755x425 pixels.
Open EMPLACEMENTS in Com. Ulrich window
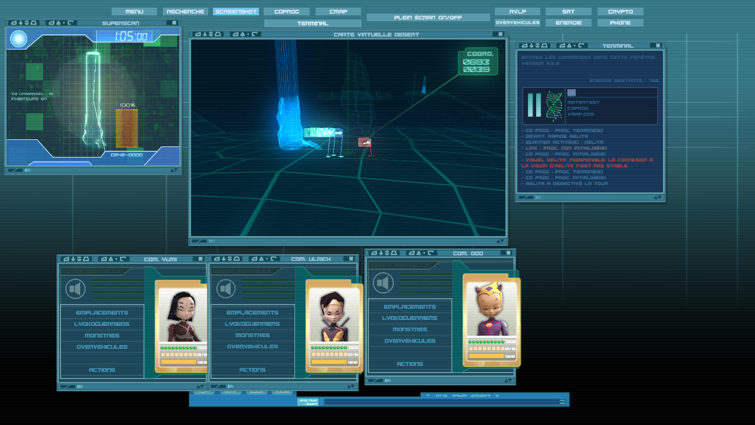click(x=252, y=312)
